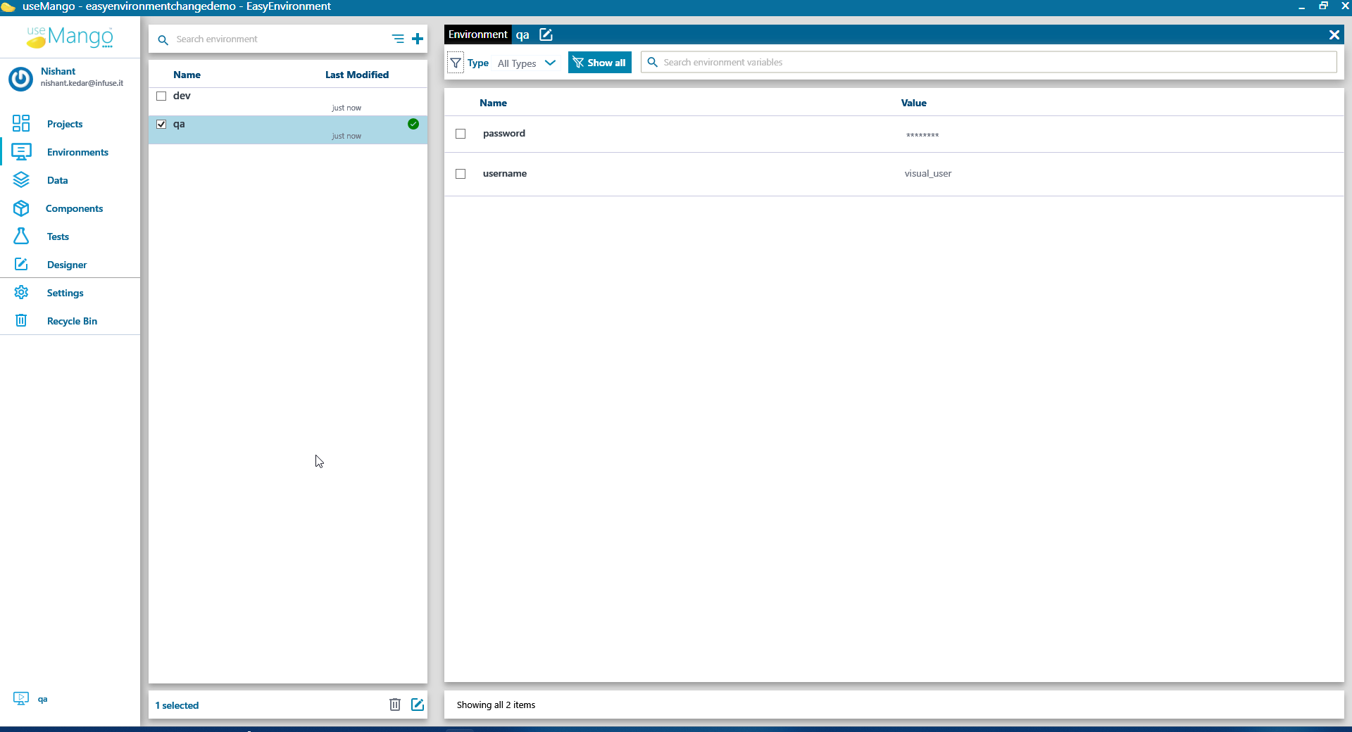The image size is (1352, 732).
Task: Click the nishant.kedar@infuse.it email
Action: pos(82,83)
